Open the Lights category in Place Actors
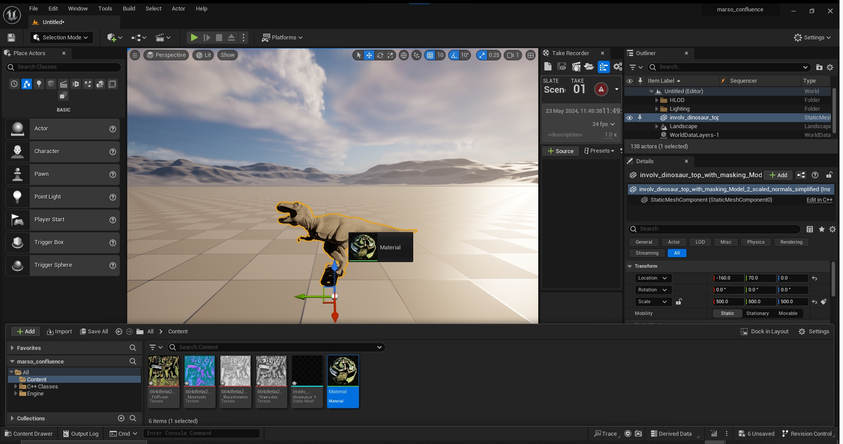The width and height of the screenshot is (843, 444). tap(39, 84)
